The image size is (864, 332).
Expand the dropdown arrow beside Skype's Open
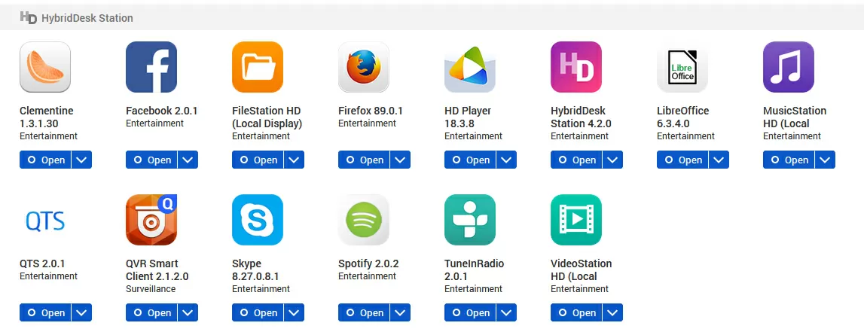tap(294, 312)
